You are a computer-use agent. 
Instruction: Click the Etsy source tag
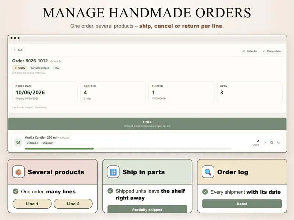(x=57, y=68)
